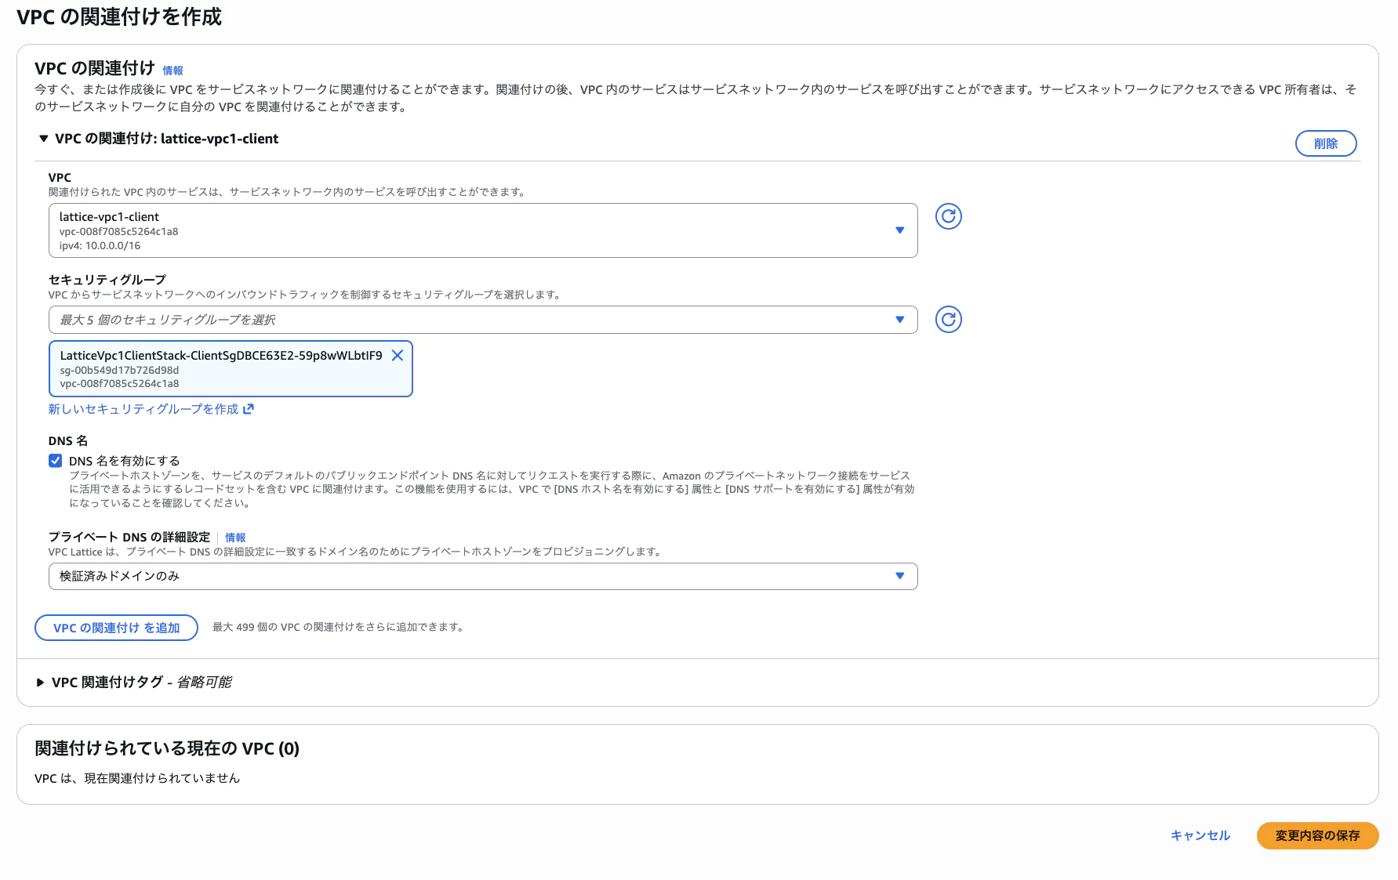The height and width of the screenshot is (880, 1398).
Task: Open the 検証済みドメインのみ dropdown
Action: coord(483,576)
